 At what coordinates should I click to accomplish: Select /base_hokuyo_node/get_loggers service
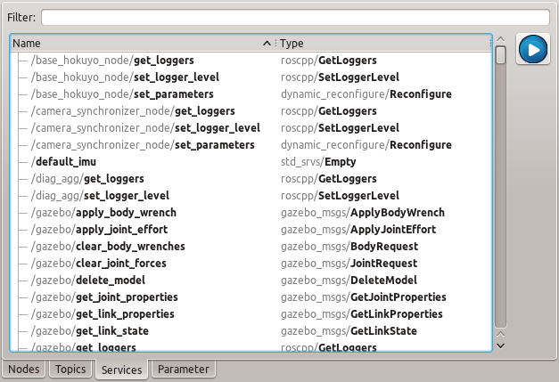107,61
